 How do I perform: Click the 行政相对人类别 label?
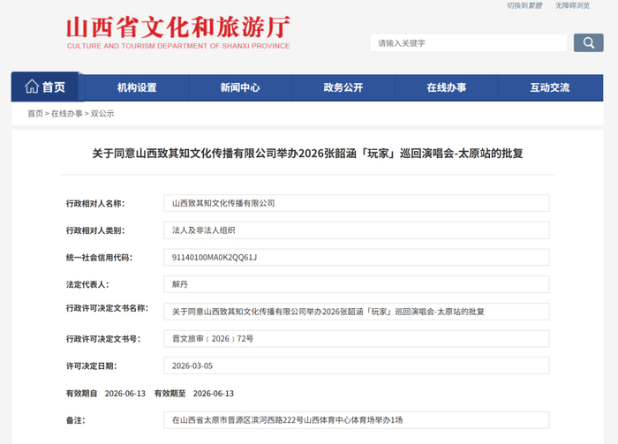(x=95, y=230)
